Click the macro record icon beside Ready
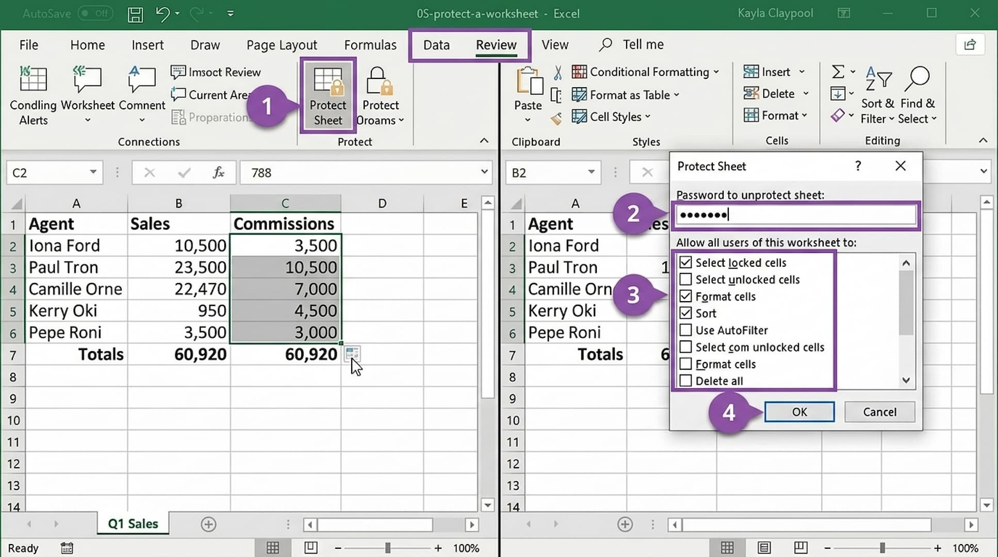998x557 pixels. tap(67, 548)
